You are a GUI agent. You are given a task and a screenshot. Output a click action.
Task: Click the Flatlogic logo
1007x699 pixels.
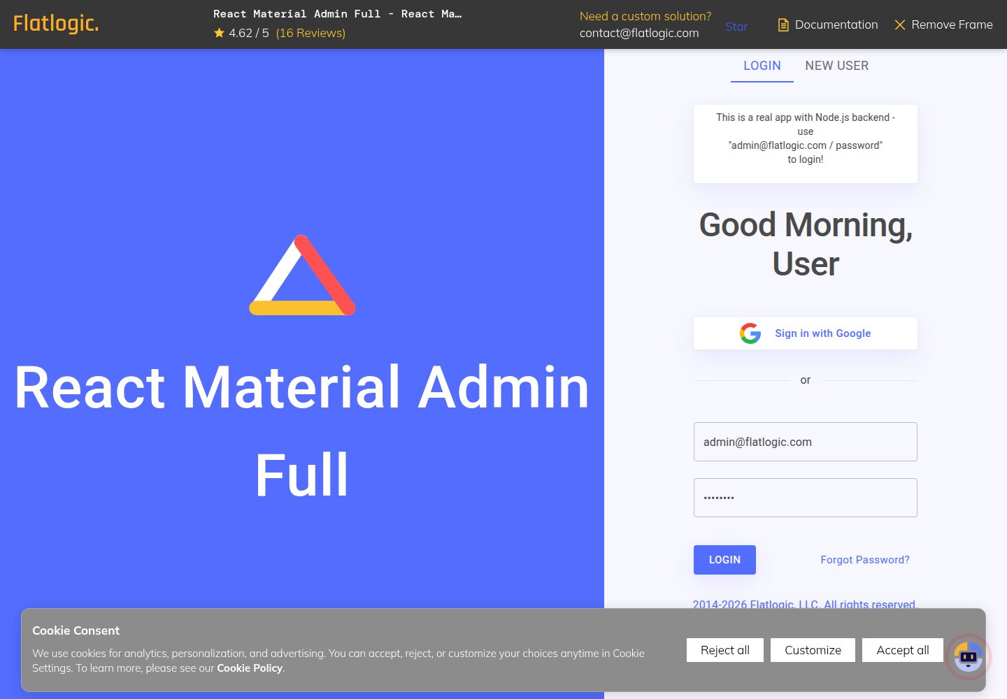click(56, 24)
